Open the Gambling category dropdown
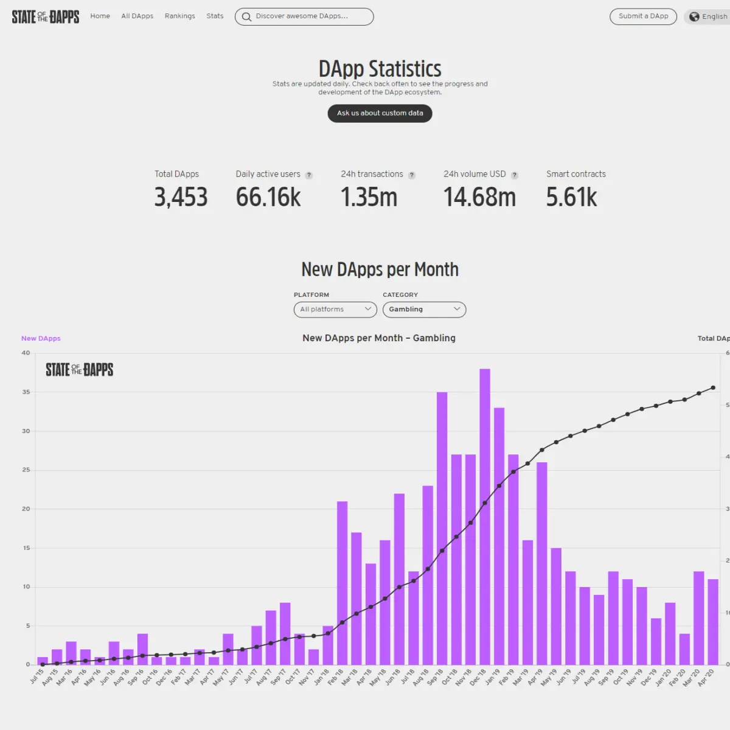This screenshot has width=730, height=730. [x=425, y=310]
